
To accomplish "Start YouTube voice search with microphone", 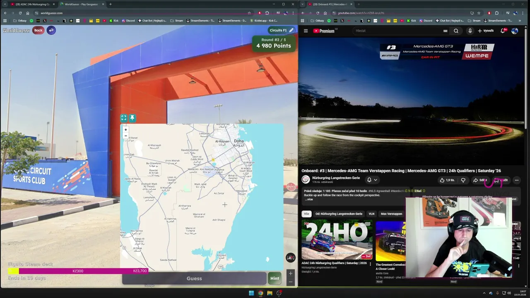I will pos(470,31).
